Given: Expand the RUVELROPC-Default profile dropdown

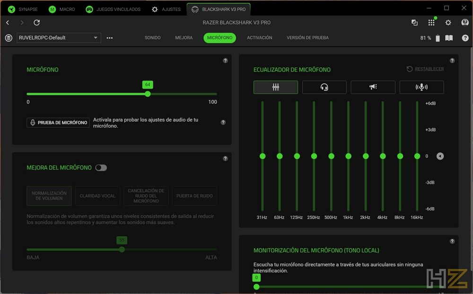Looking at the screenshot, I should click(59, 38).
